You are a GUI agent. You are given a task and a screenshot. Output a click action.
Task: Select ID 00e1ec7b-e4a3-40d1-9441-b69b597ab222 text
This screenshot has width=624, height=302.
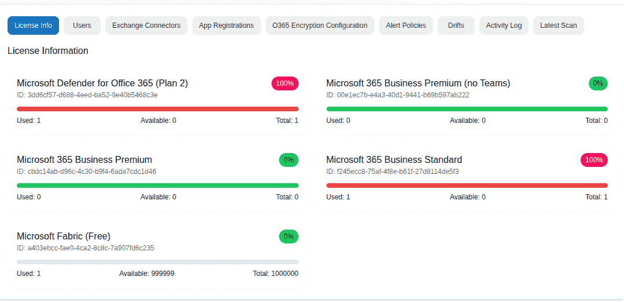(398, 95)
